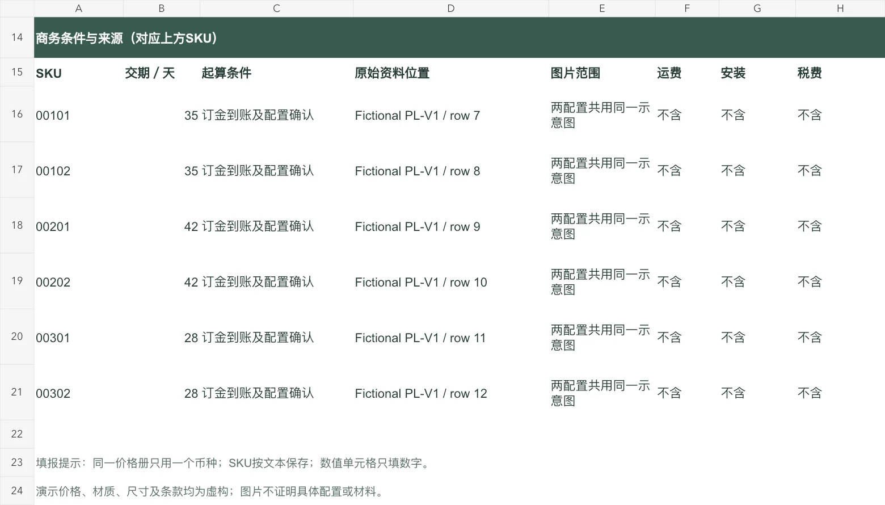Select SKU cell 00102
Viewport: 885px width, 505px height.
point(78,170)
